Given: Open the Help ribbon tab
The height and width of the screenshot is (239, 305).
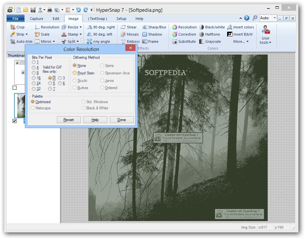Looking at the screenshot, I should pyautogui.click(x=139, y=19).
